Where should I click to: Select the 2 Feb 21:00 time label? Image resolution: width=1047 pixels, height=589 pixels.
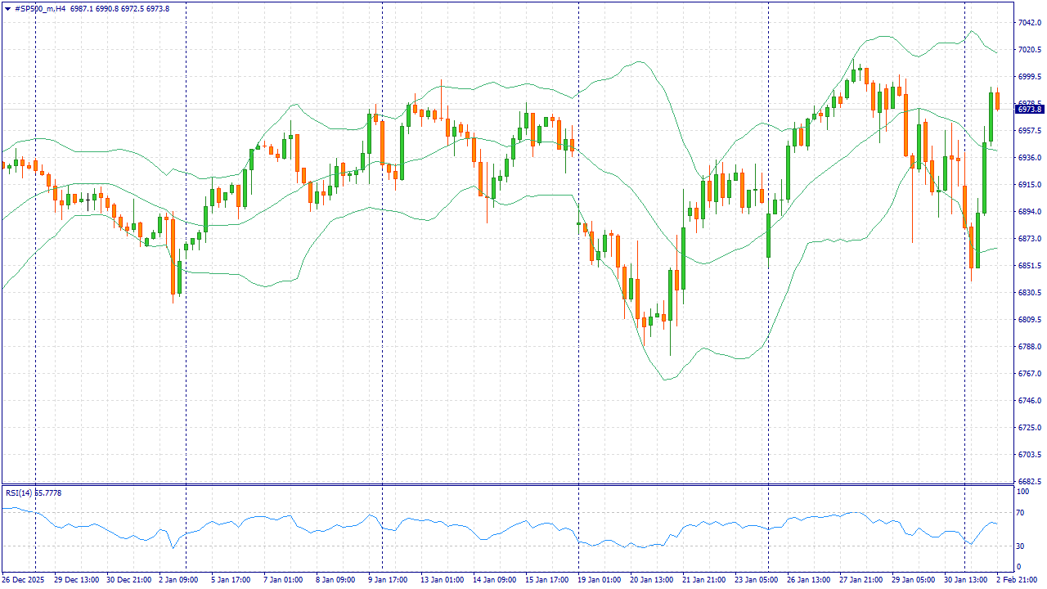point(1018,580)
